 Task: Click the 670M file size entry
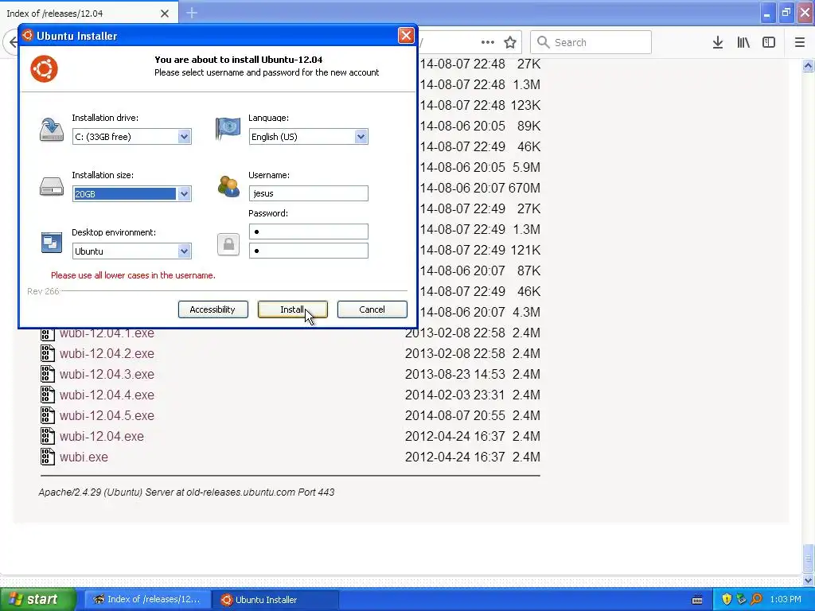[524, 188]
